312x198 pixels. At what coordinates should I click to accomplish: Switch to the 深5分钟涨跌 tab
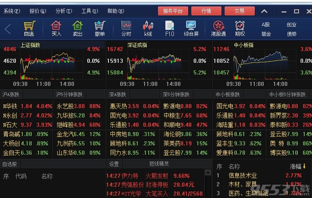pos(176,94)
